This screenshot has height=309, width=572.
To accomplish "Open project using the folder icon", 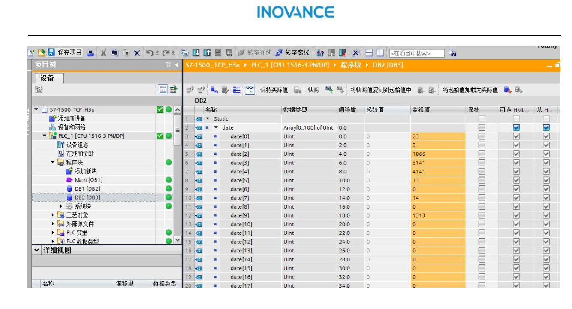I will click(41, 52).
